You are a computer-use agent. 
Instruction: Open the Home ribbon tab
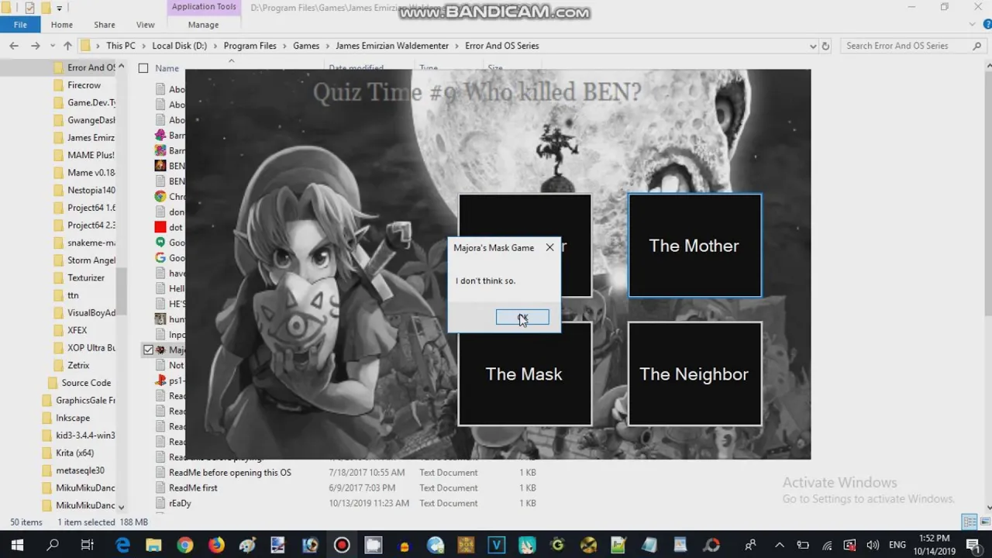point(62,25)
